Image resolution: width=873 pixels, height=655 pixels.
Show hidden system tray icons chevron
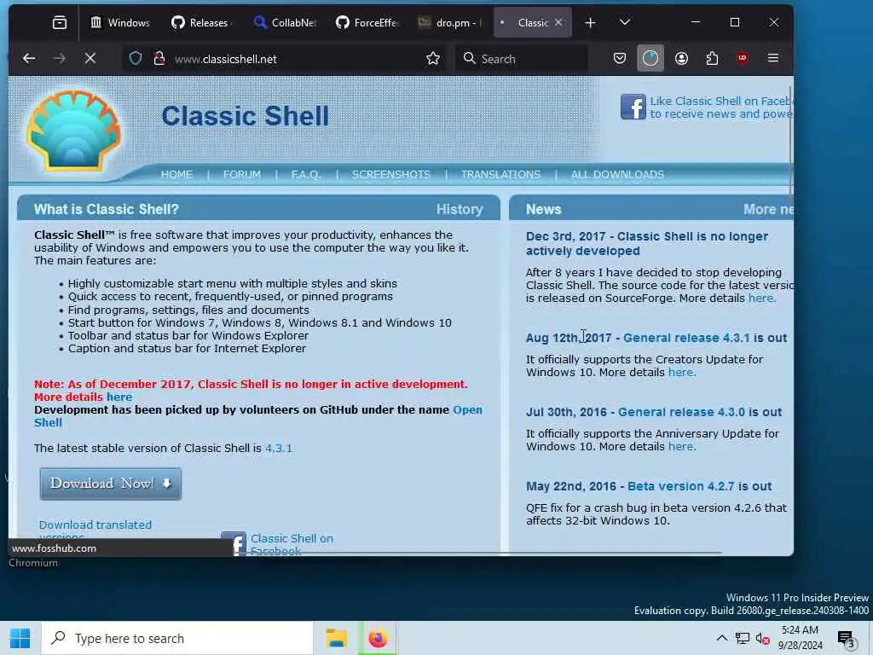721,638
